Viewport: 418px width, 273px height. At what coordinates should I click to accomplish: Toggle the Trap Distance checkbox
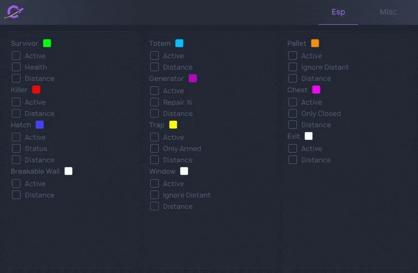[154, 160]
